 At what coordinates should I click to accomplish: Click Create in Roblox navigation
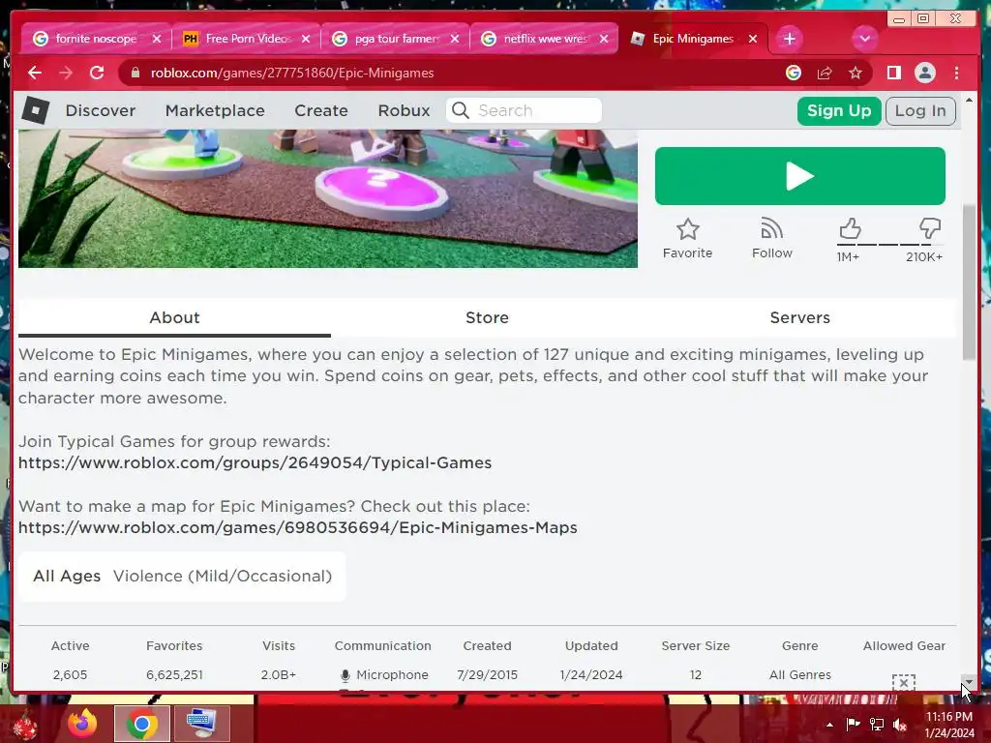(321, 110)
